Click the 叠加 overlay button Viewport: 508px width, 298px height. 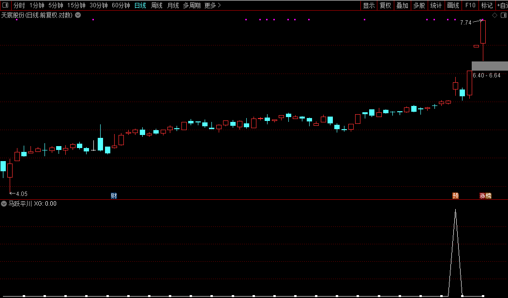403,5
